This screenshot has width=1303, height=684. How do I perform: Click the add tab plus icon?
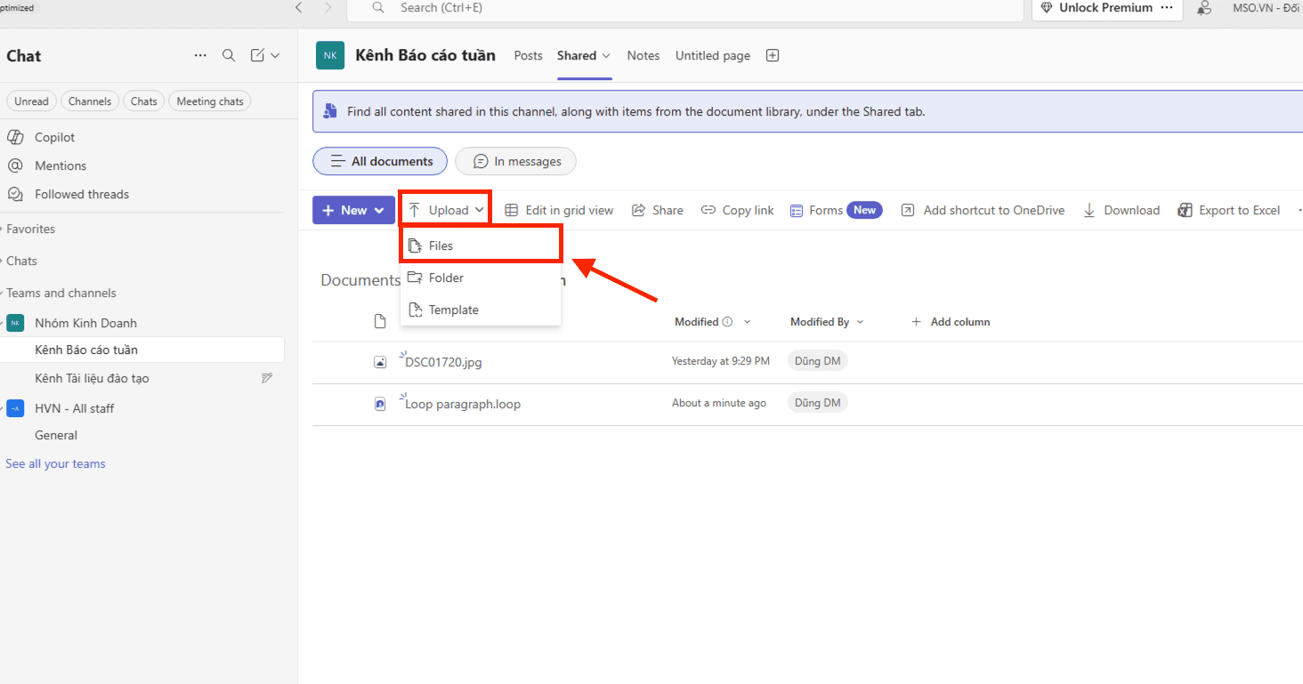[x=773, y=55]
